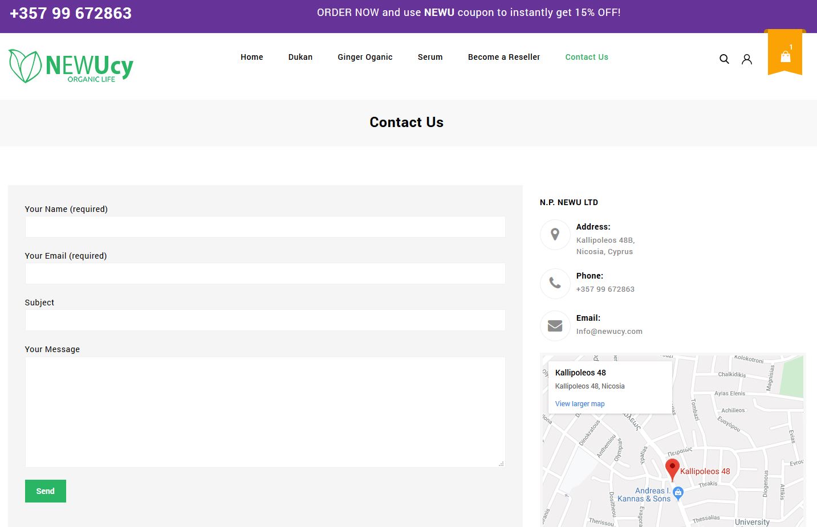Click the email envelope icon
This screenshot has width=817, height=527.
tap(555, 325)
